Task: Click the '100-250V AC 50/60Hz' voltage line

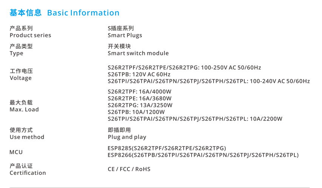Action: (x=184, y=67)
